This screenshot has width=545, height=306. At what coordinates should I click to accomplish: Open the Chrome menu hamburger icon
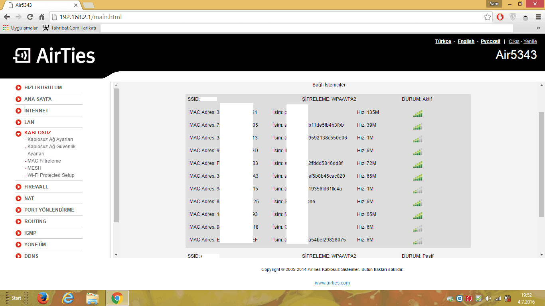coord(538,17)
